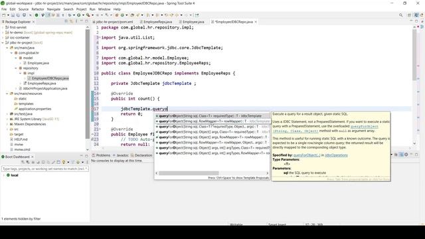Expand the local node in Boot Dashboard
Screen dimensions: 425x239
click(3, 175)
